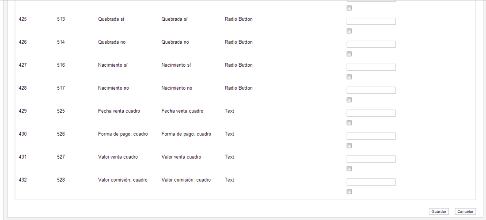Enable the checkbox under Nacimiento sí
This screenshot has width=486, height=220.
pos(349,77)
